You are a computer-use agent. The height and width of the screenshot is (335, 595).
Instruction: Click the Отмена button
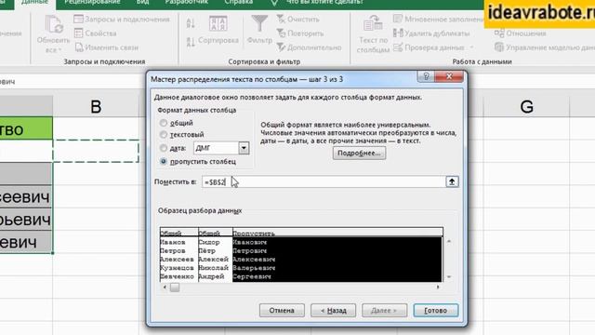coord(282,310)
